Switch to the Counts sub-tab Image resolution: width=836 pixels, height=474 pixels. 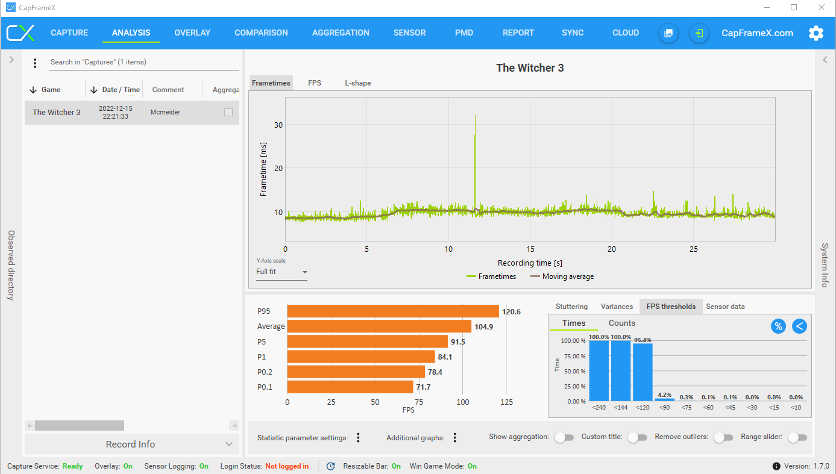[622, 323]
